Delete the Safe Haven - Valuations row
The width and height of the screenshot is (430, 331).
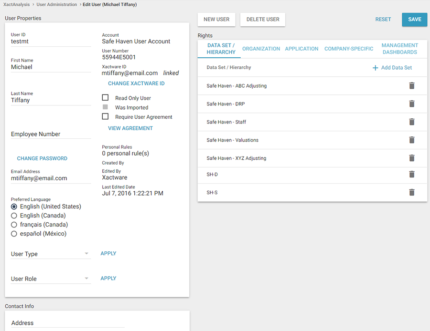[411, 140]
